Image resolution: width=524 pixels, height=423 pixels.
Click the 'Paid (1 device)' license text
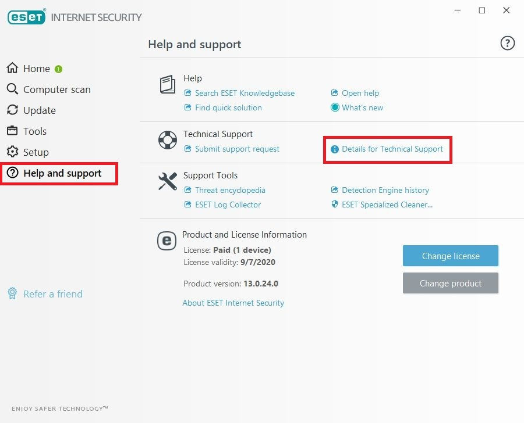pyautogui.click(x=242, y=250)
